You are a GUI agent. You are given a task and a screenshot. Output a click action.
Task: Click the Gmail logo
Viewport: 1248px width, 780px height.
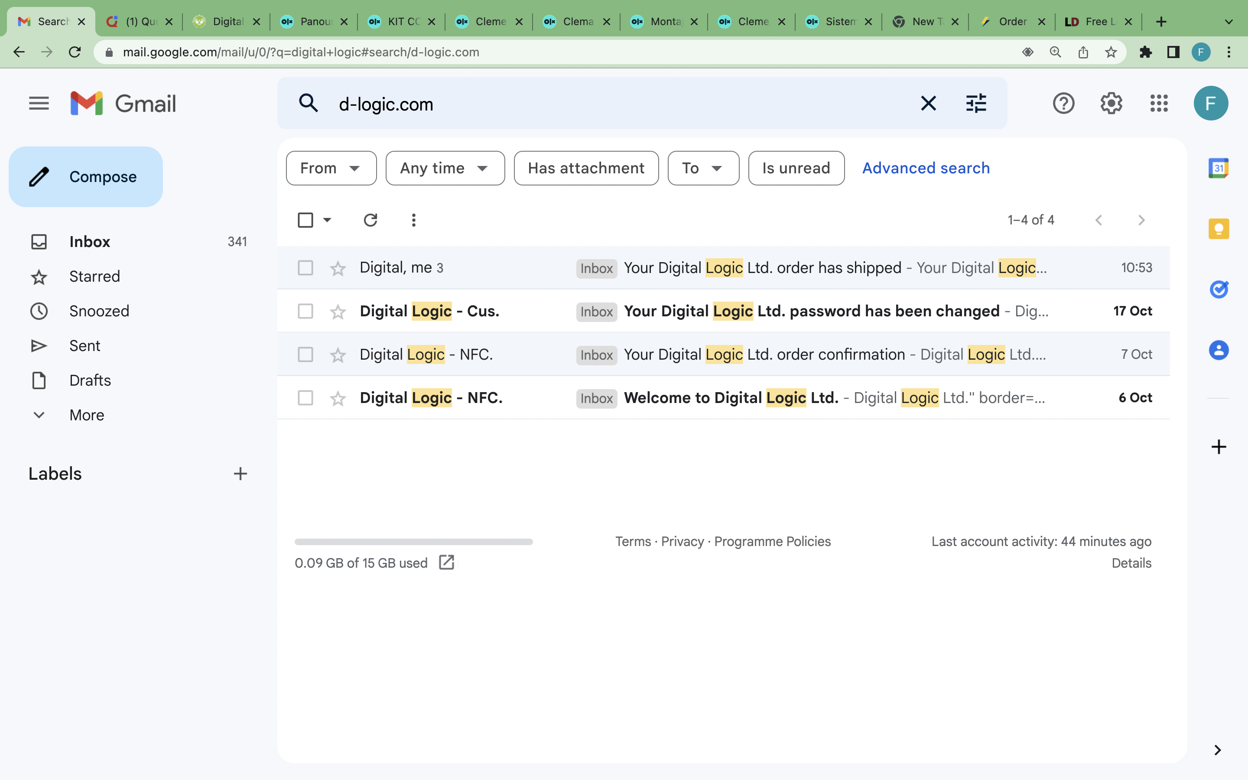click(x=123, y=103)
